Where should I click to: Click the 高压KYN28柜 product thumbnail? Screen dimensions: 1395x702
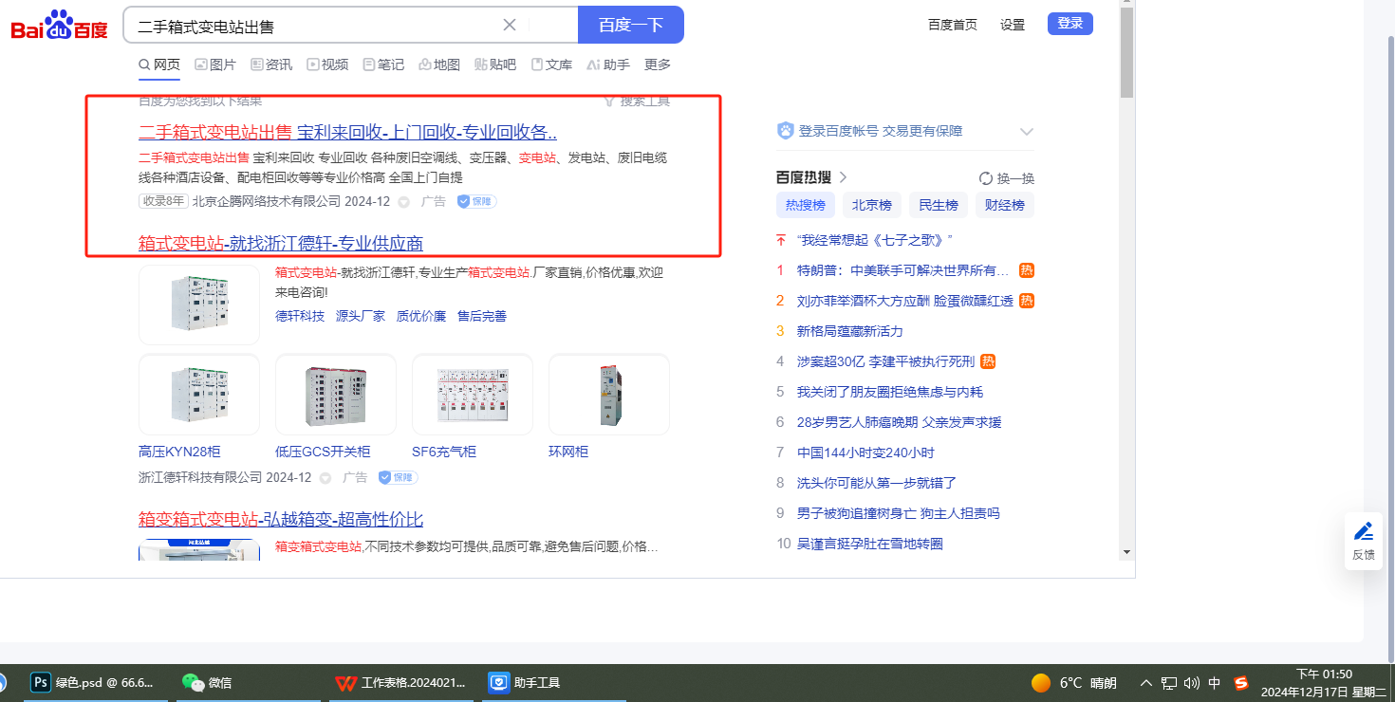click(x=199, y=395)
